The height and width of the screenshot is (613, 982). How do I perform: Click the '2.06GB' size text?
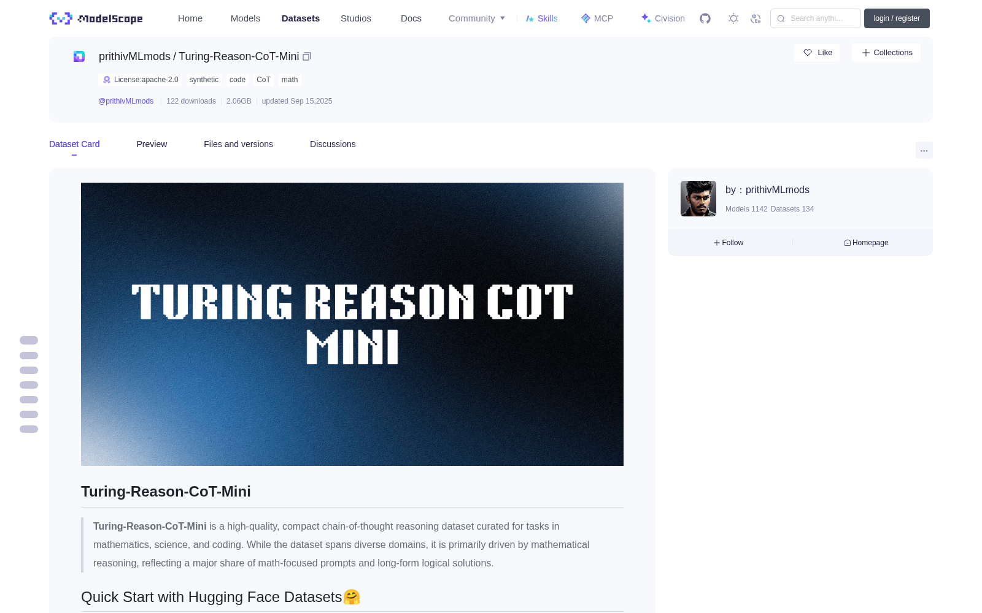click(x=239, y=101)
